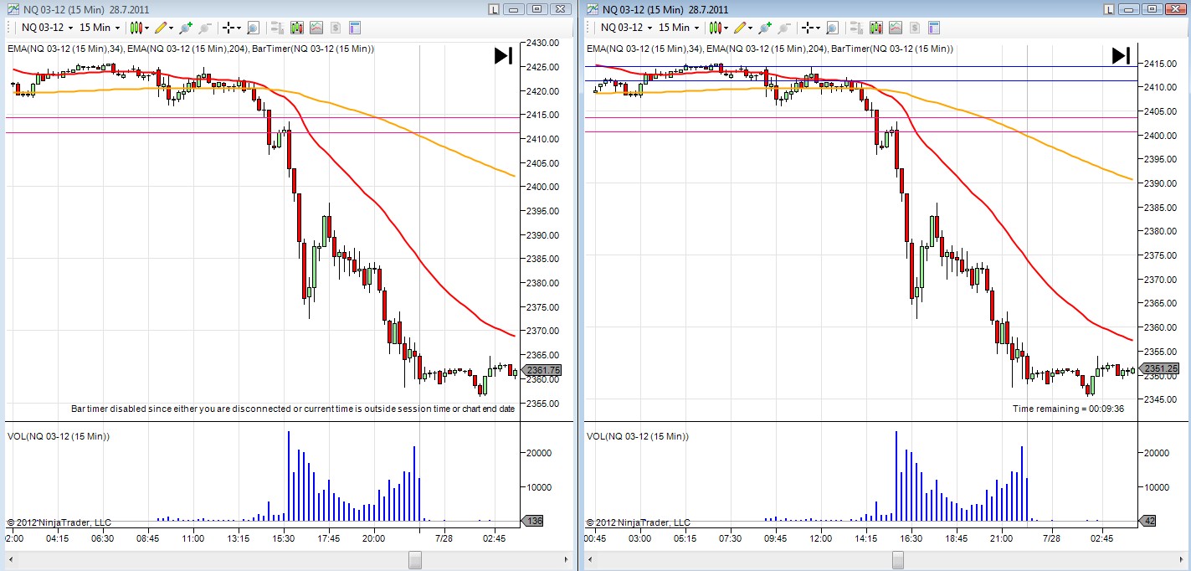Screen dimensions: 1191x571
Task: Open chart style candlestick icon in left window
Action: coord(136,28)
